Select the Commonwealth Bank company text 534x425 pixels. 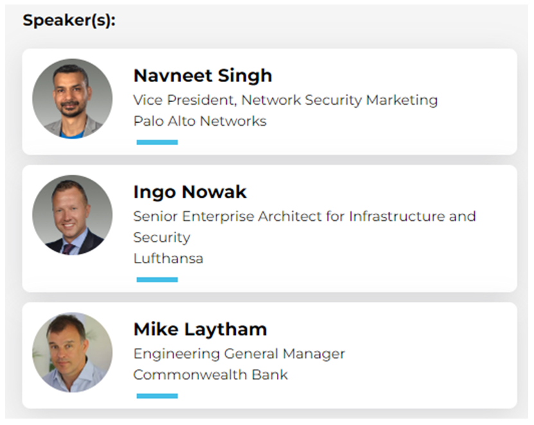click(x=210, y=374)
